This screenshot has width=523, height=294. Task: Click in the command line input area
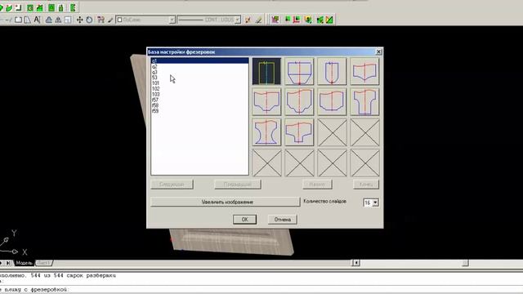[261, 290]
